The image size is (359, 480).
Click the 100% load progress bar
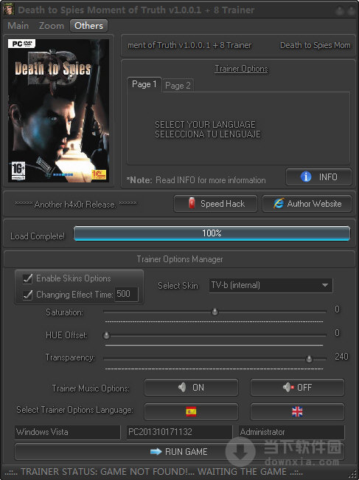coord(212,233)
